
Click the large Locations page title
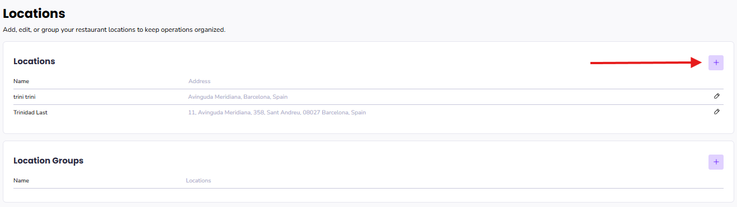34,13
